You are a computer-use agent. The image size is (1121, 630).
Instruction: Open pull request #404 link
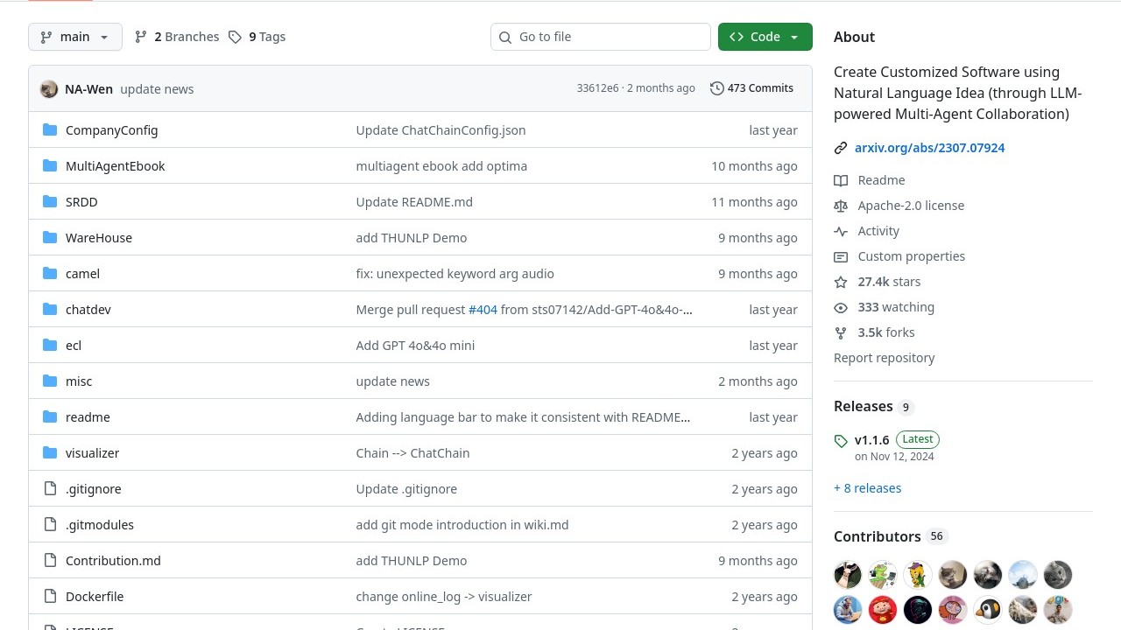(x=483, y=310)
